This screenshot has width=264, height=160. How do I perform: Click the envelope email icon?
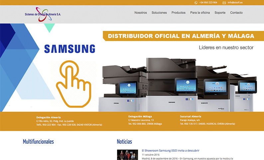coord(224,3)
